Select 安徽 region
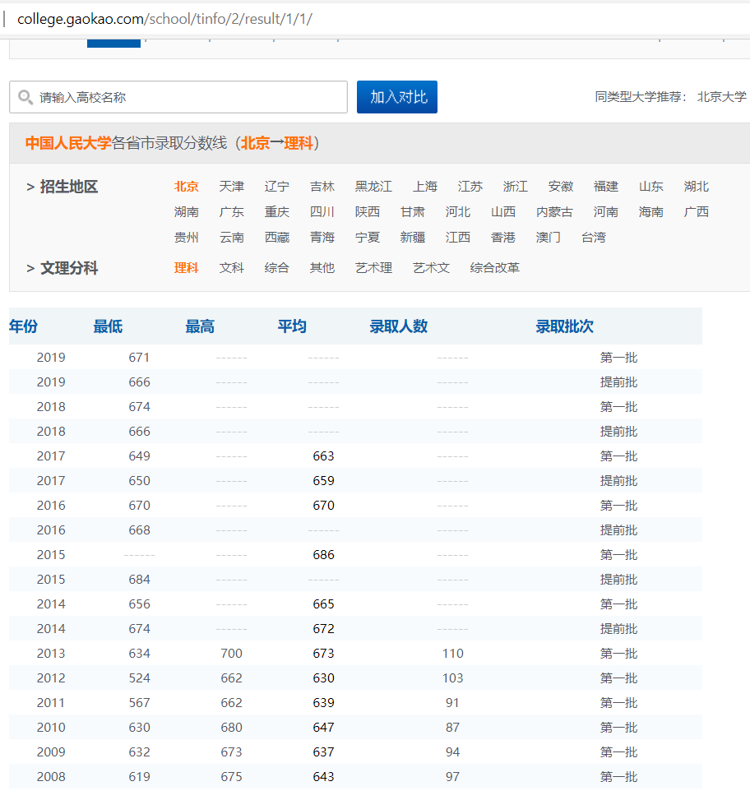 tap(561, 187)
